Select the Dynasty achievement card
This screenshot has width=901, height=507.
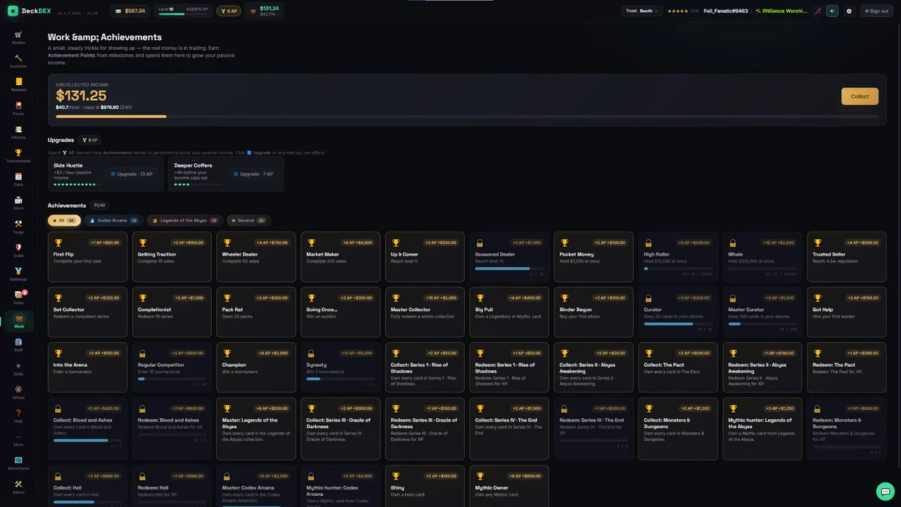tap(341, 367)
